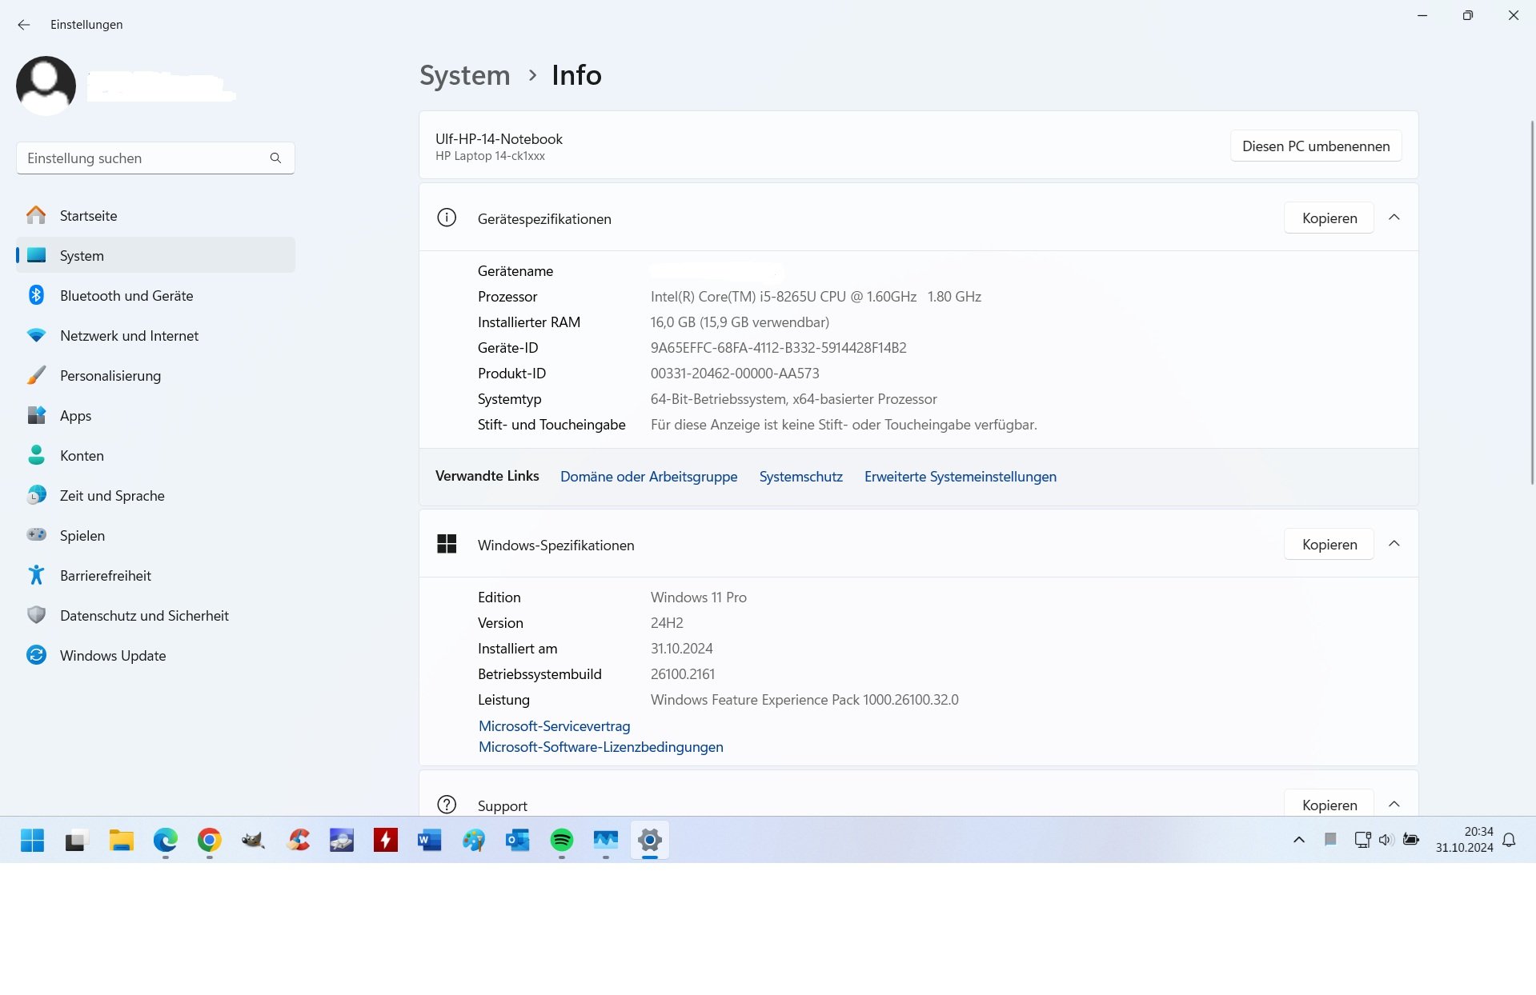Launch the paint palette app in taskbar
Viewport: 1536px width, 995px height.
click(x=474, y=840)
